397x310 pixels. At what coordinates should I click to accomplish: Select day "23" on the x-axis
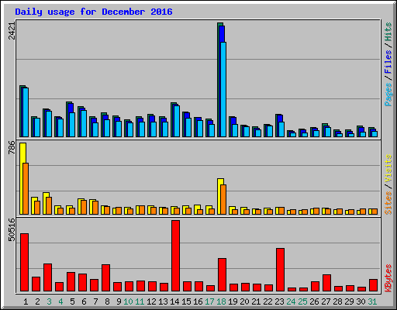click(279, 301)
